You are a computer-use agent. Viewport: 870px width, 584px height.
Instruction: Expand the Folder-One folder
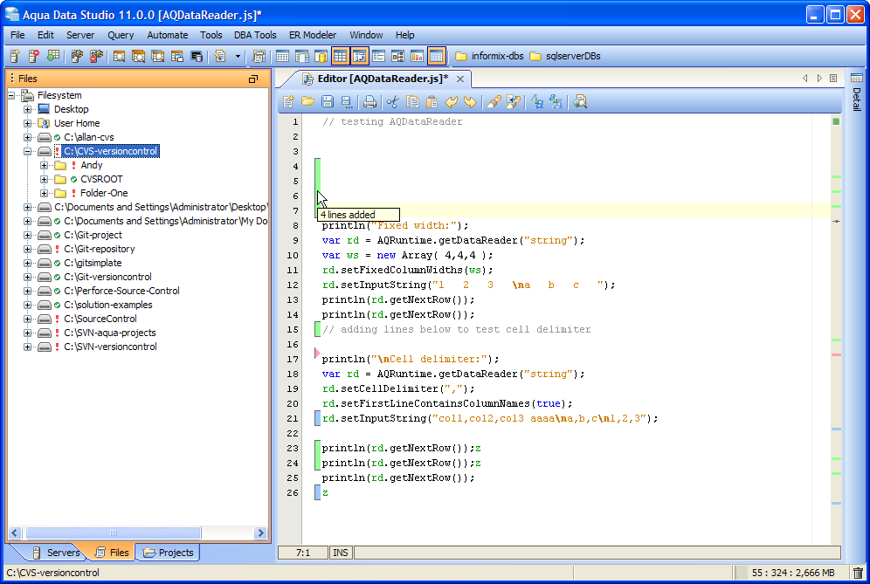pyautogui.click(x=44, y=193)
